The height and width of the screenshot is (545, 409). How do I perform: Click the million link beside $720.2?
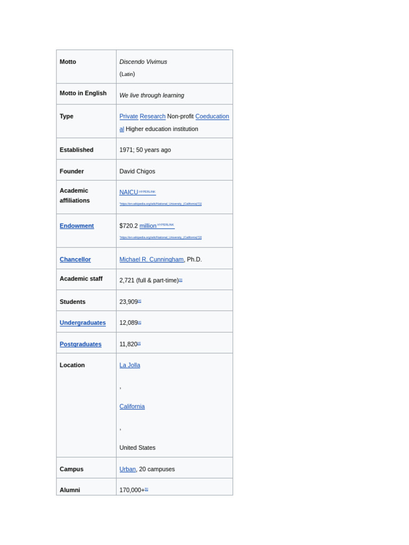coord(148,226)
